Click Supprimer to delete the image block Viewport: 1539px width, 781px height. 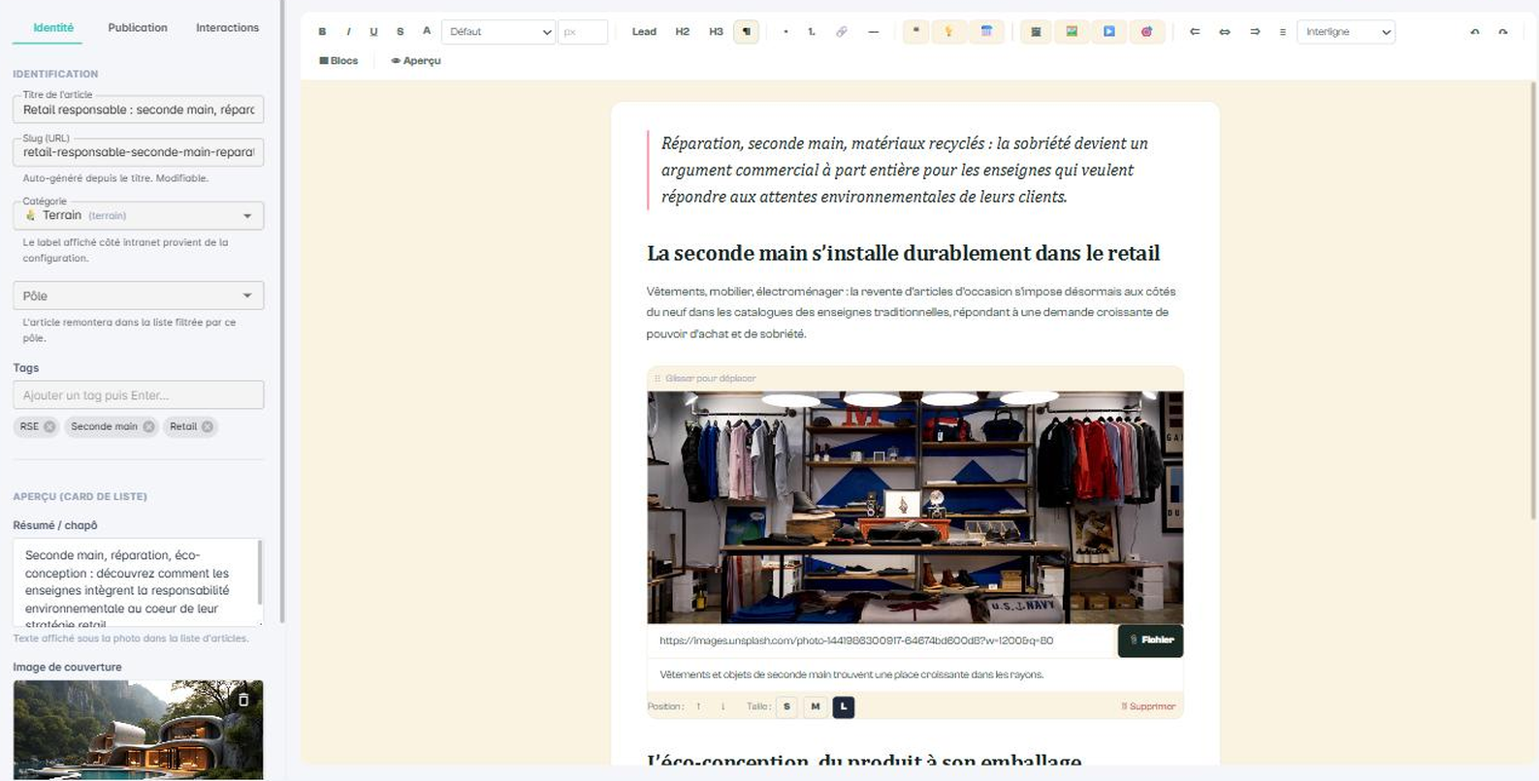coord(1148,706)
